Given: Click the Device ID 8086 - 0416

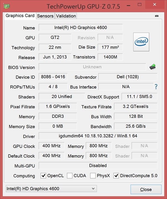Looking at the screenshot, I should pos(53,77).
